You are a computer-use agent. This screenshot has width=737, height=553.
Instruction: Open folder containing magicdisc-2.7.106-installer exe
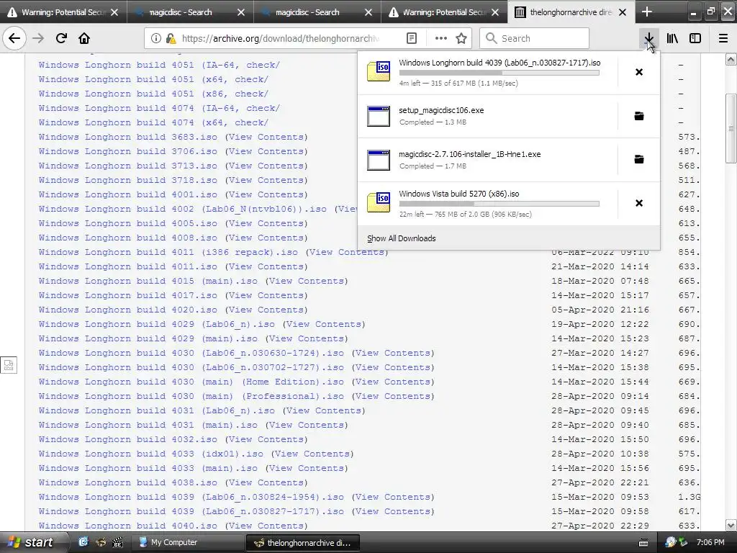click(639, 159)
